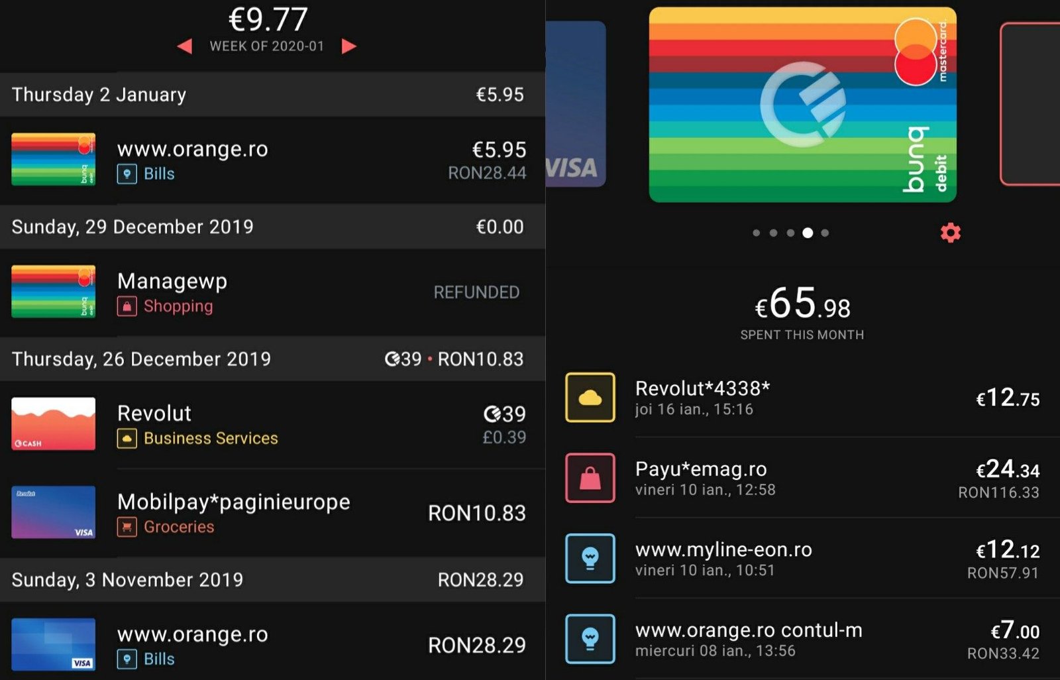
Task: Tap the red shopping bag icon beside Payu*emag.ro
Action: pos(590,478)
